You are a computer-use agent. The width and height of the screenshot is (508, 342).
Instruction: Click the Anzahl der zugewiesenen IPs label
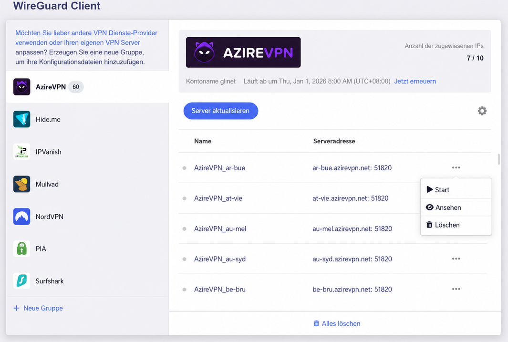coord(444,46)
